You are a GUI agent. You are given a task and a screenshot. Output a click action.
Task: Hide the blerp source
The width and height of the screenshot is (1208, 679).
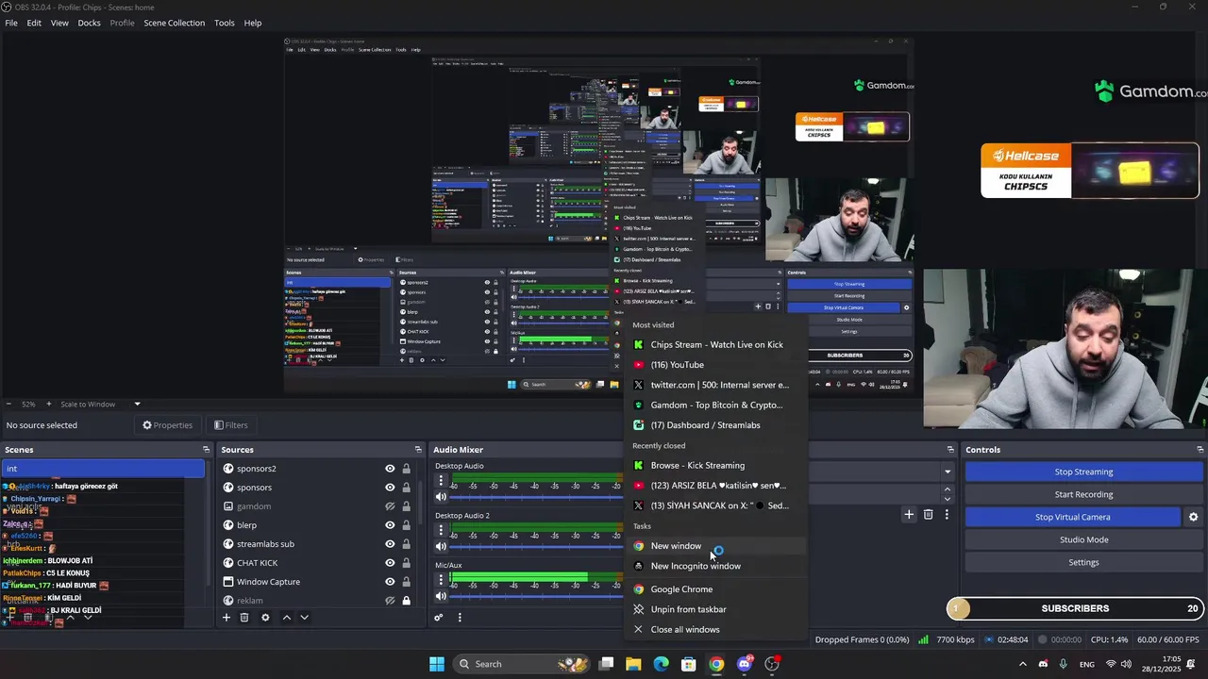pyautogui.click(x=390, y=525)
